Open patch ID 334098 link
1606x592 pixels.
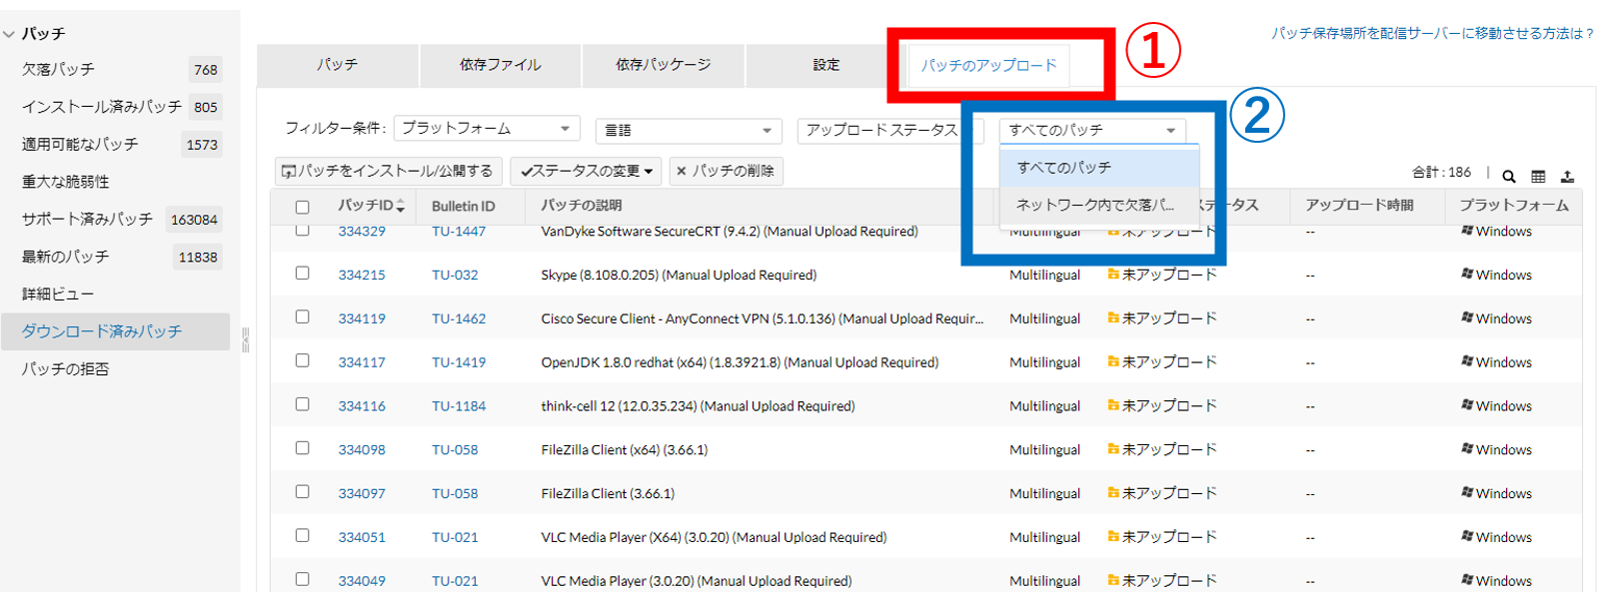tap(362, 450)
